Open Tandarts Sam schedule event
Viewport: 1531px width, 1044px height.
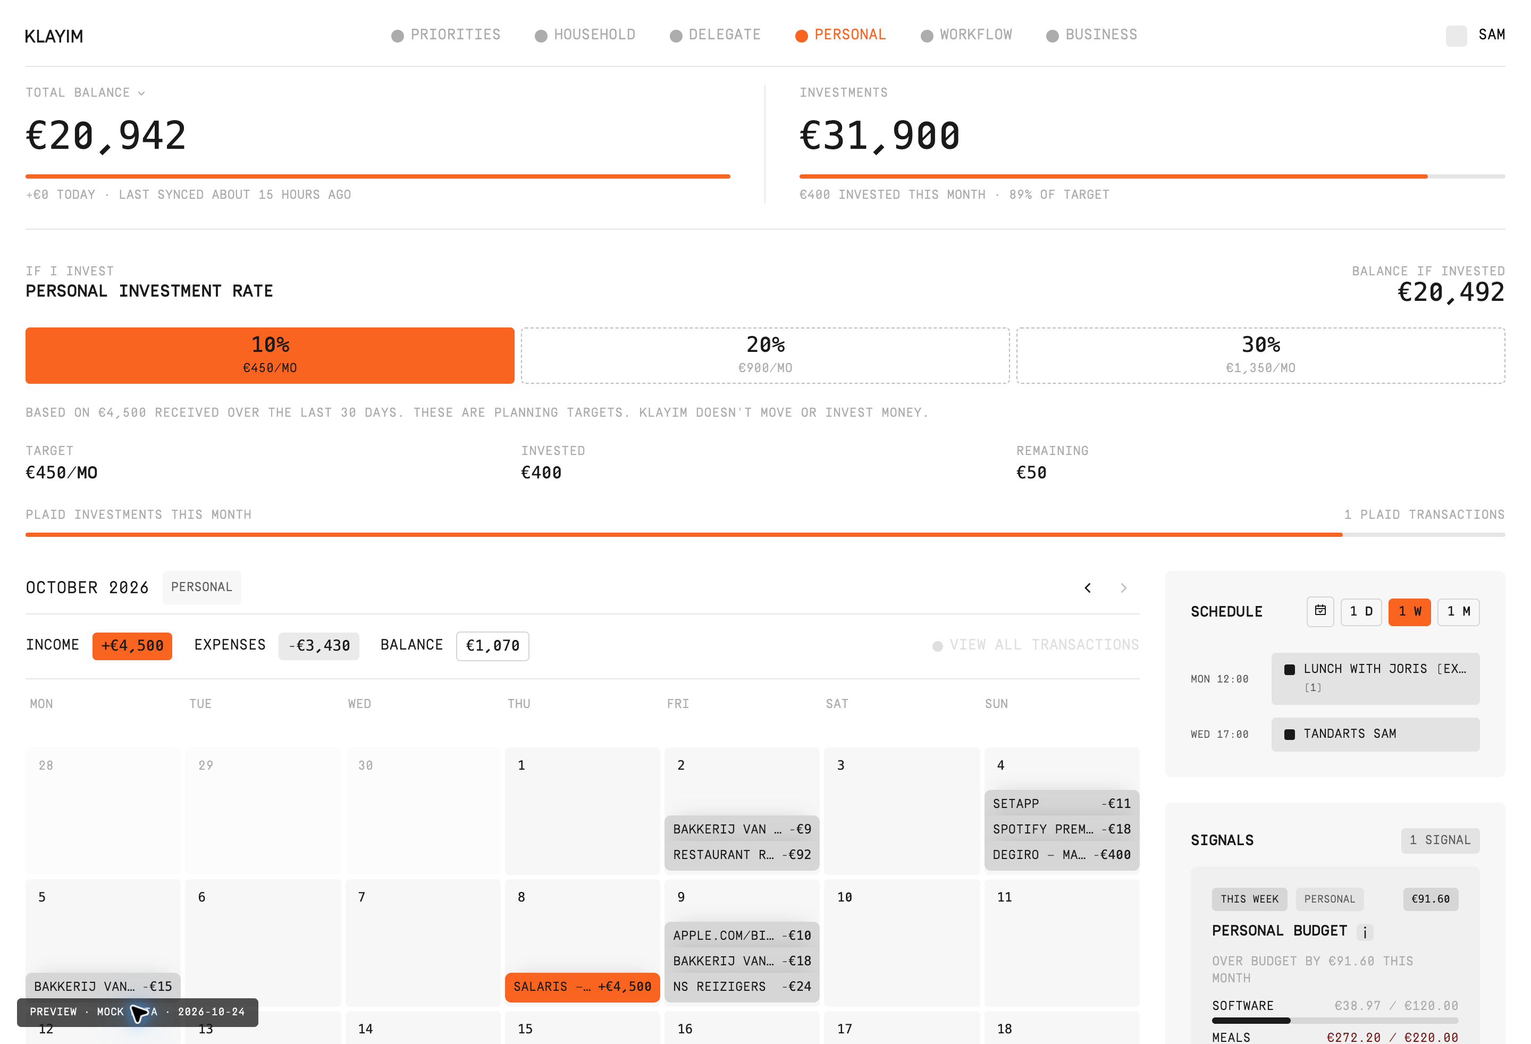[1375, 734]
